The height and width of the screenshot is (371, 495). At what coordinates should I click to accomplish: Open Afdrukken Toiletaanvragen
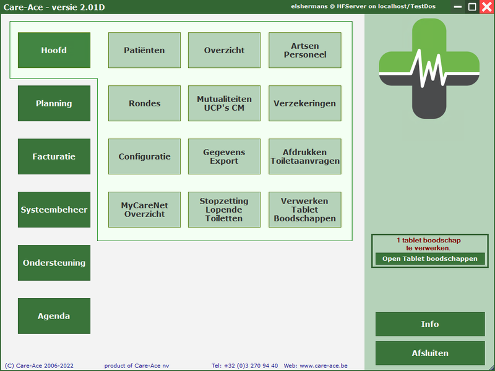(304, 156)
